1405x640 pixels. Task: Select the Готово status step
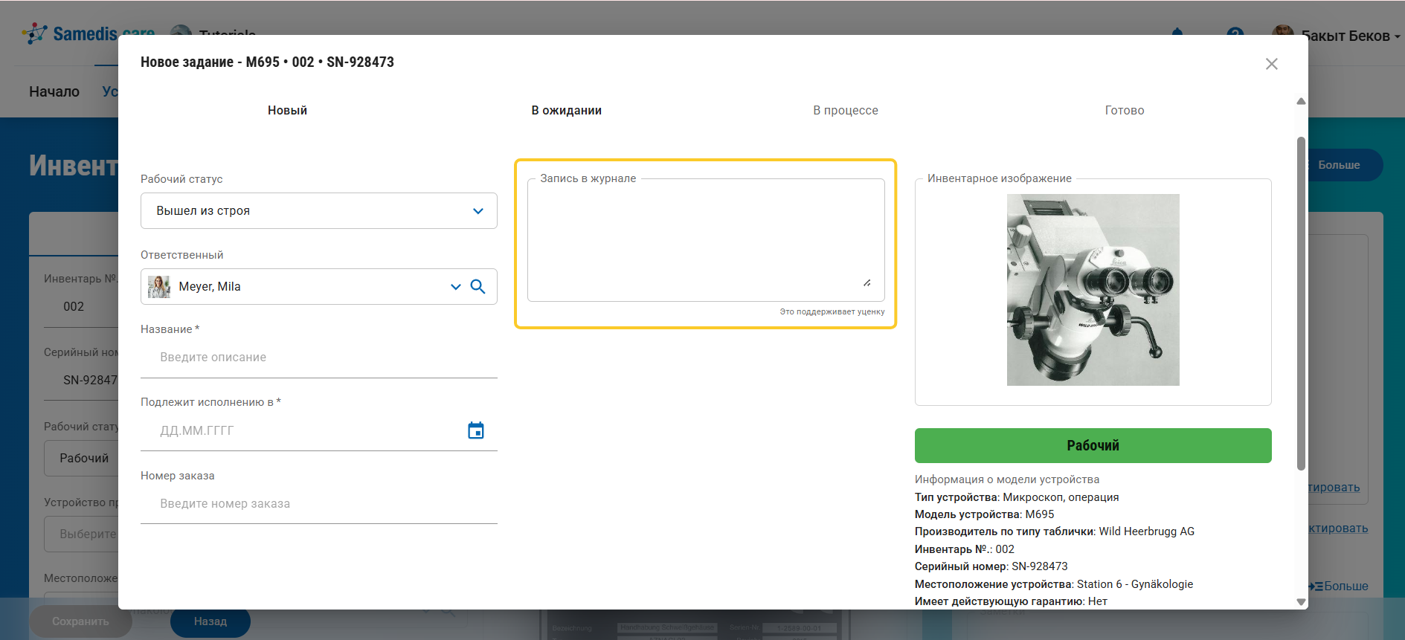[x=1124, y=110]
